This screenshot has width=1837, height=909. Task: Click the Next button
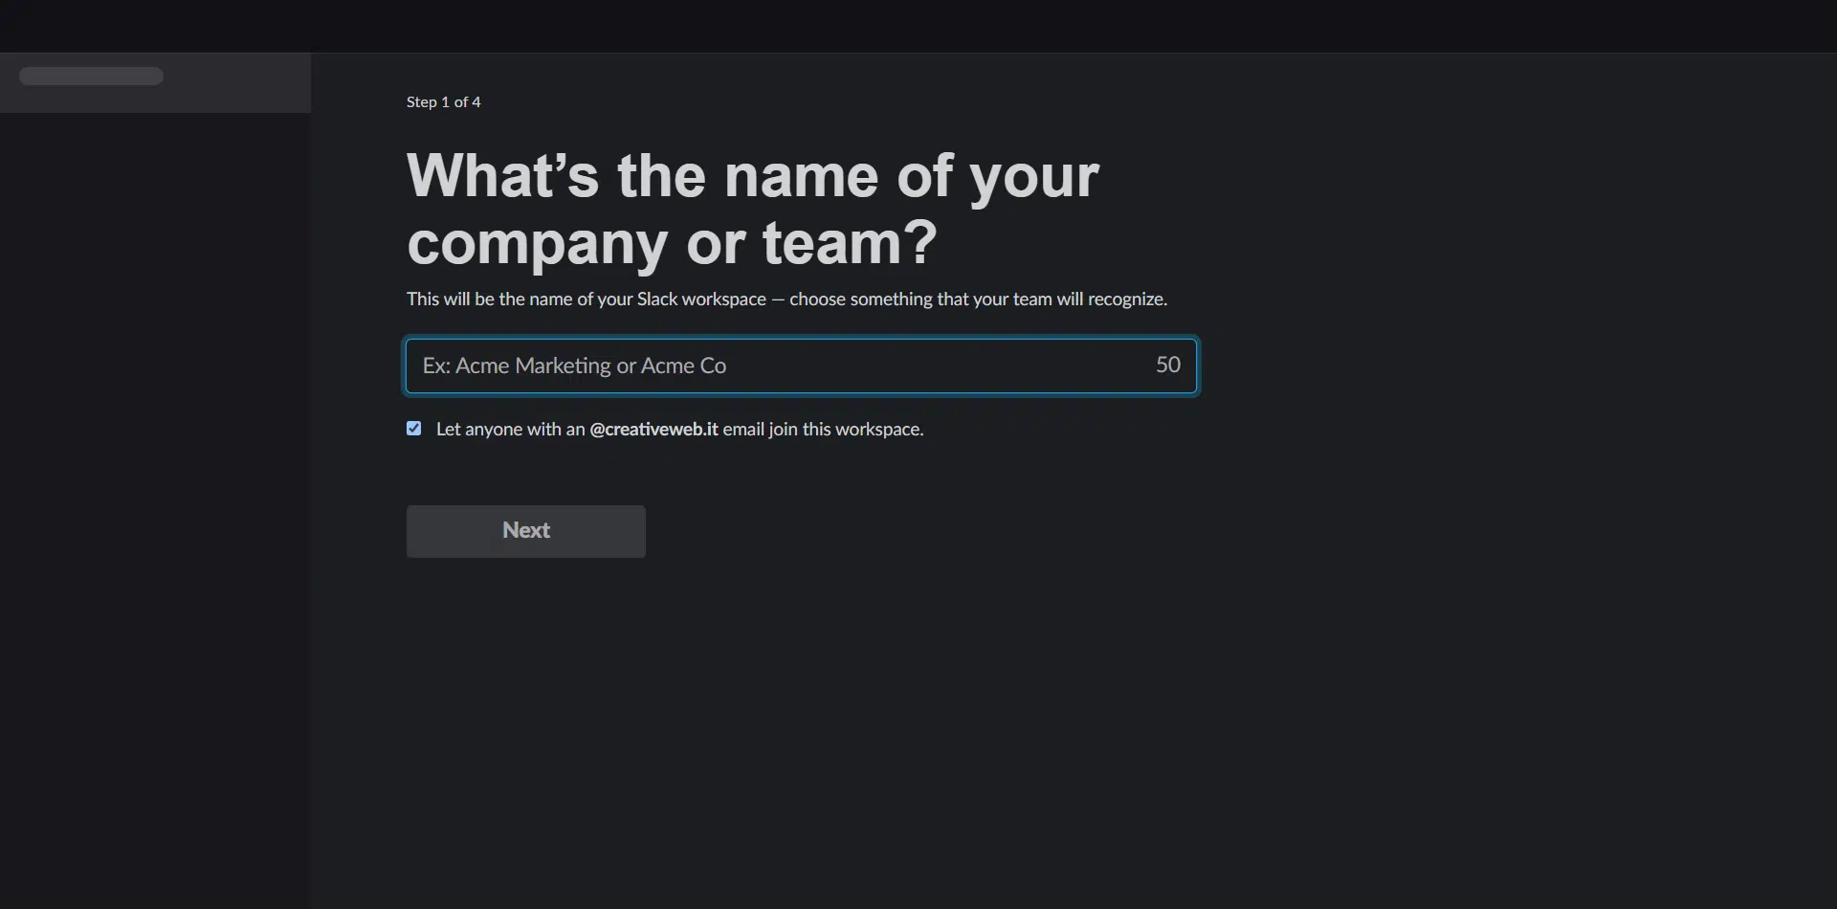tap(526, 531)
